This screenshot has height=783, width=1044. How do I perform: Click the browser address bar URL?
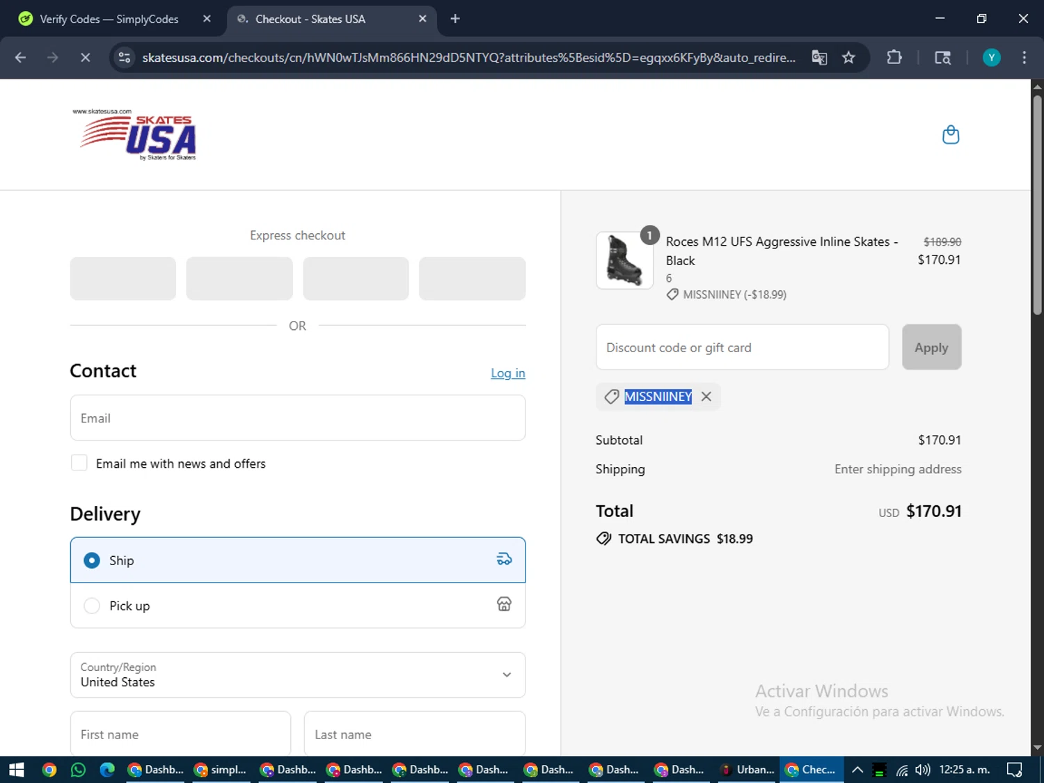pyautogui.click(x=468, y=58)
